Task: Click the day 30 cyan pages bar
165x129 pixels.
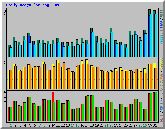Action: [x=151, y=35]
